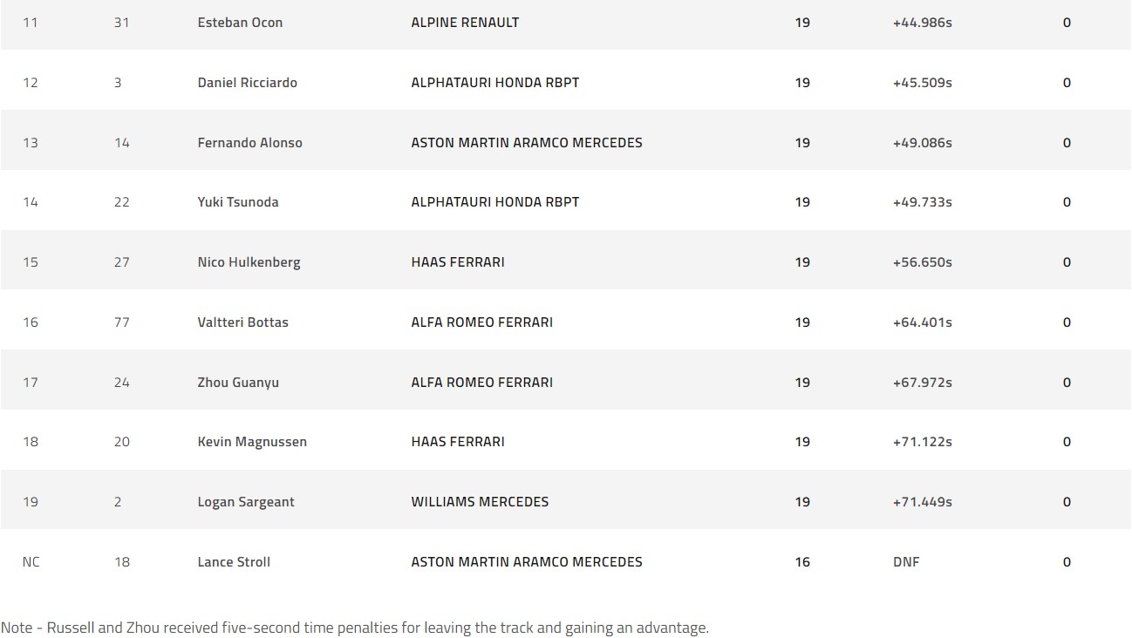Click Yuki Tsunoda in results table
The width and height of the screenshot is (1132, 638).
point(238,202)
